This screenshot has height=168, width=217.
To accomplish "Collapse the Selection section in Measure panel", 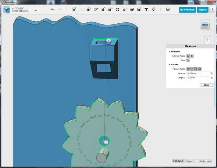I will click(x=169, y=52).
